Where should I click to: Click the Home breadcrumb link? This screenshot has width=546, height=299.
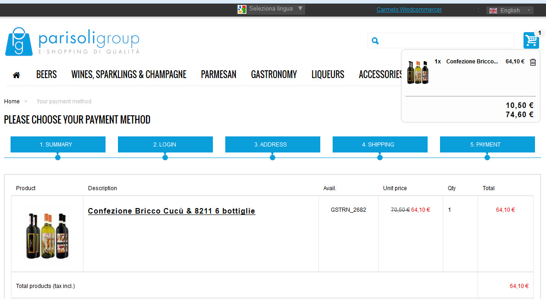[x=12, y=102]
